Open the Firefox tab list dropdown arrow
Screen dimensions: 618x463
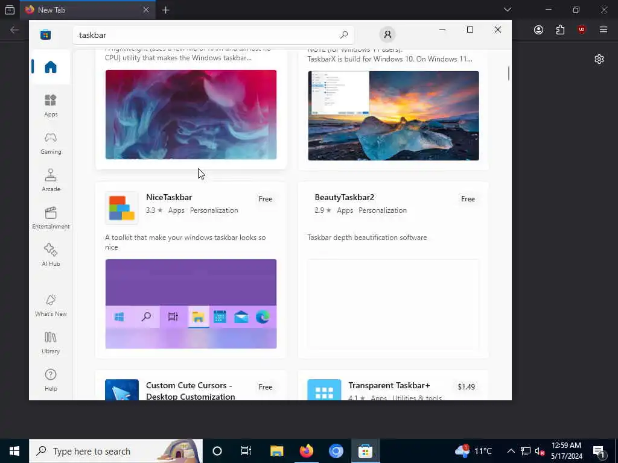tap(507, 10)
